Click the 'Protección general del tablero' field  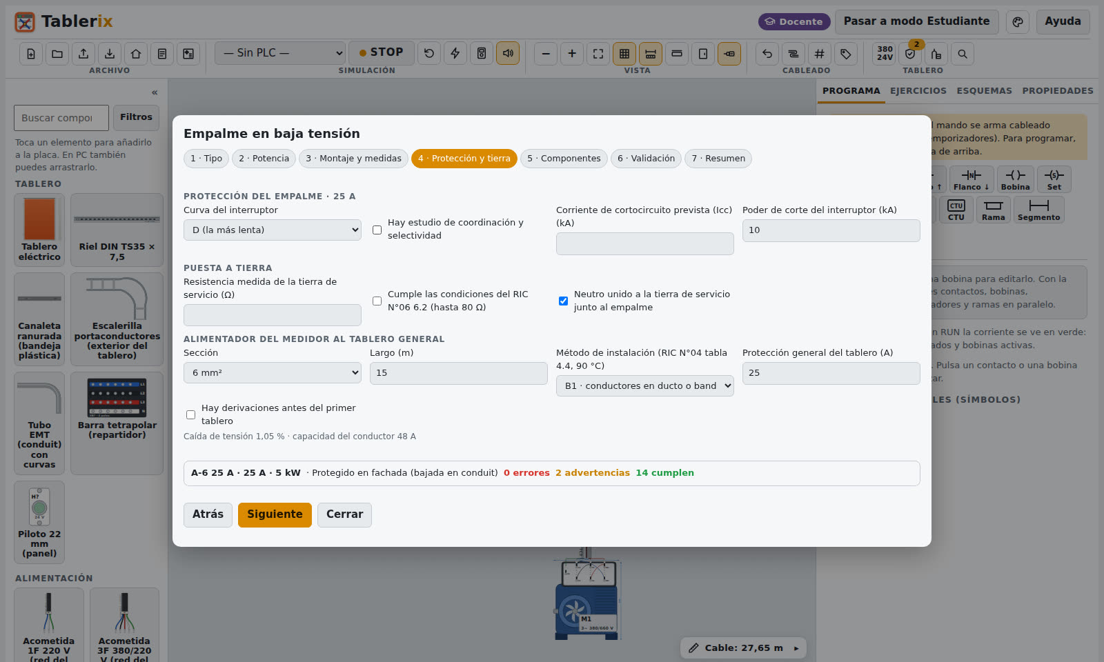click(x=831, y=373)
